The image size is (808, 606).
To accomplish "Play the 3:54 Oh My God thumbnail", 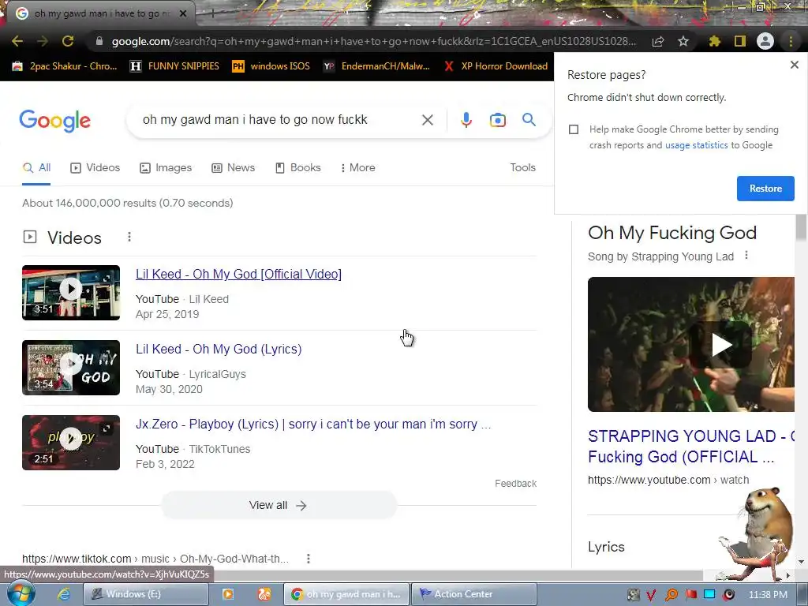I will [71, 368].
